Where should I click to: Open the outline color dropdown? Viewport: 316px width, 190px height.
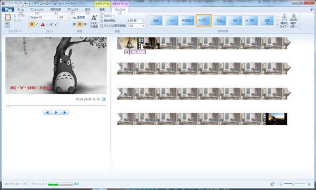294,21
